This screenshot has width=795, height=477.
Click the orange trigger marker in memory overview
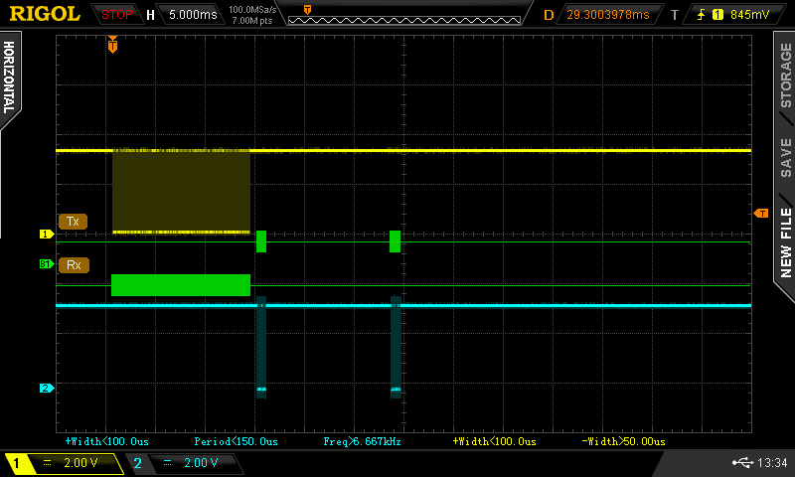(x=307, y=10)
